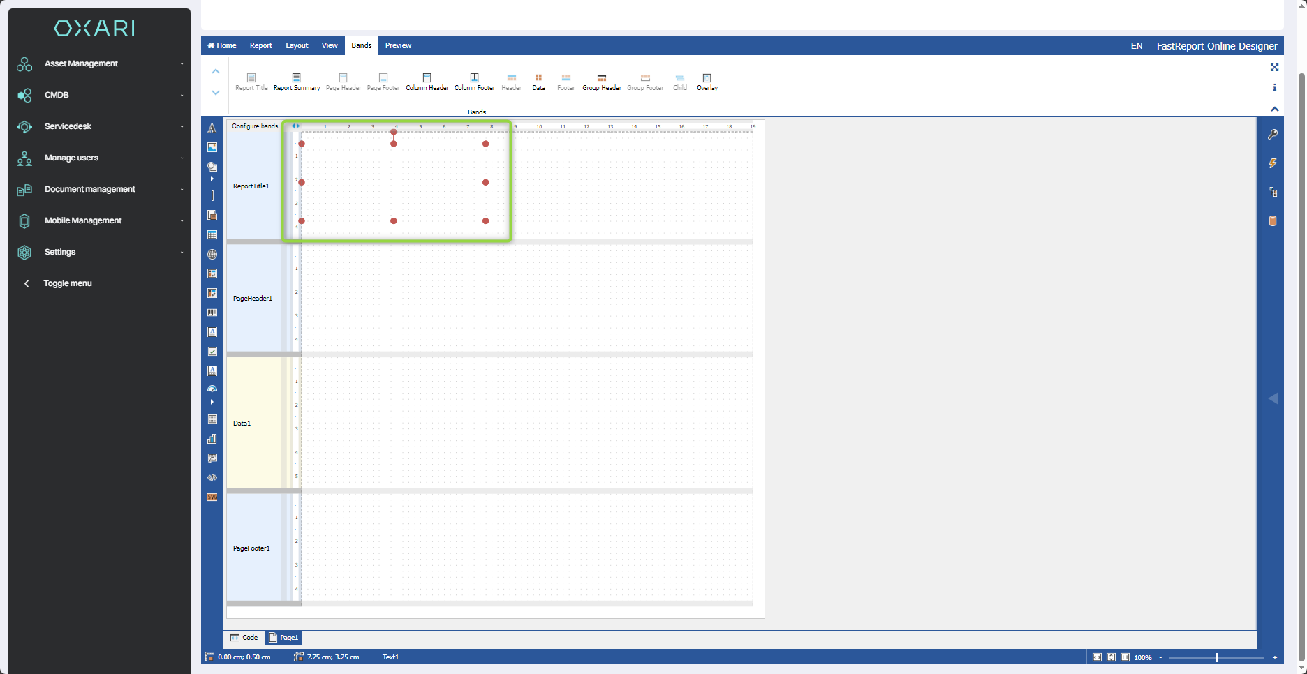Image resolution: width=1307 pixels, height=674 pixels.
Task: Toggle fit-to-page-width zoom
Action: [1097, 657]
